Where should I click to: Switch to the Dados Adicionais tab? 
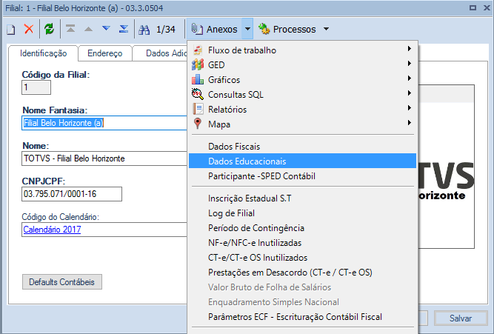tap(160, 53)
